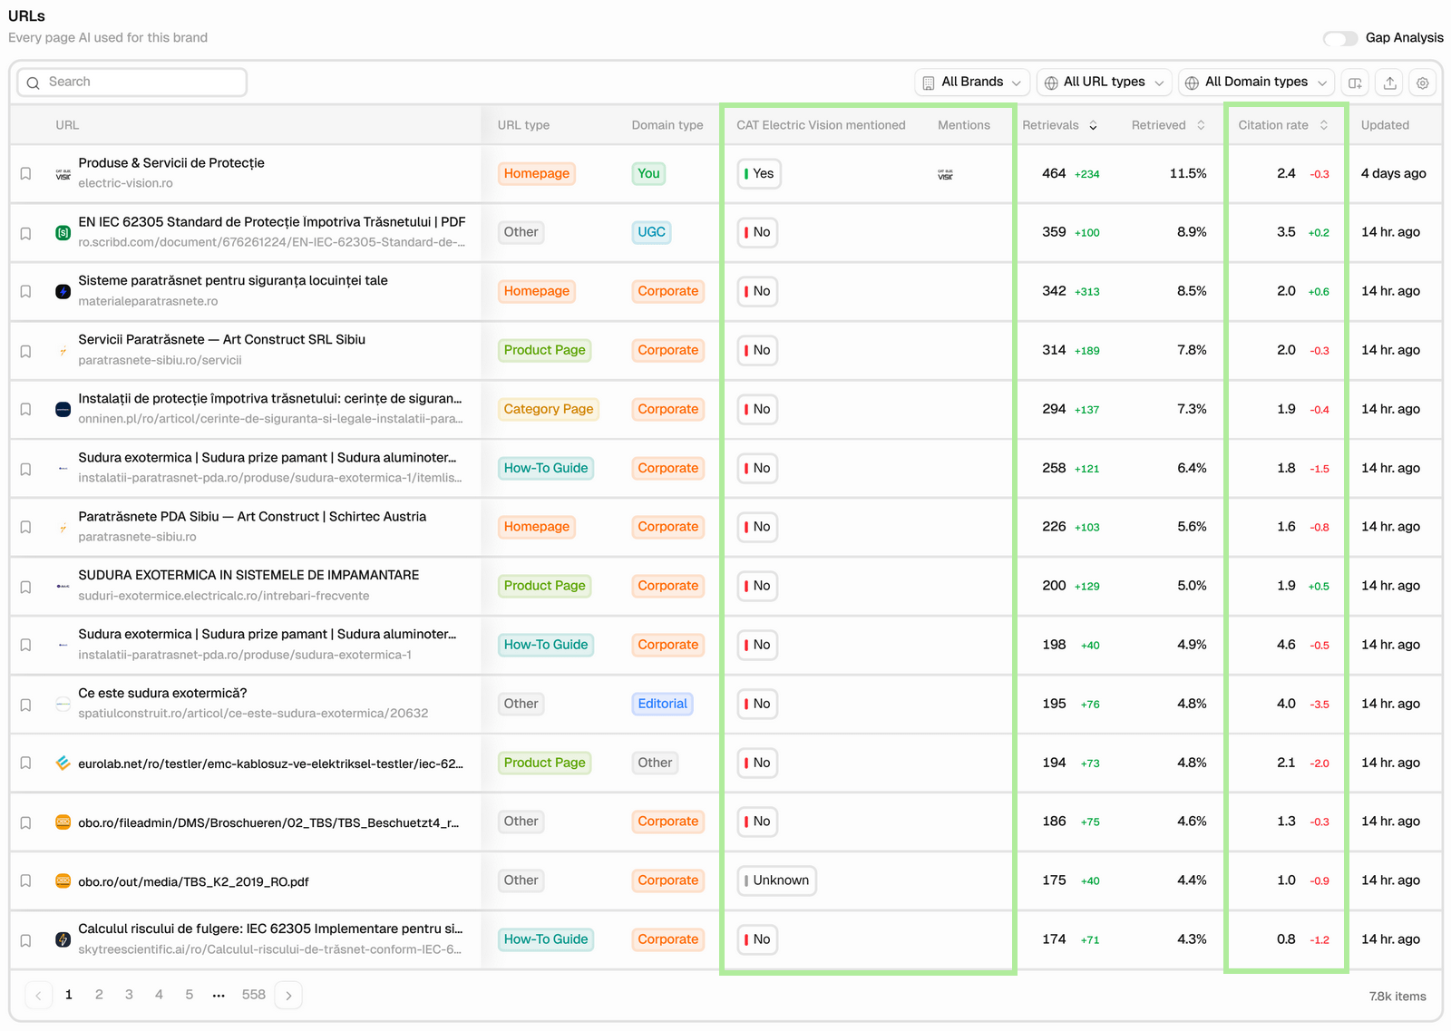Sort by Citation rate column
The height and width of the screenshot is (1031, 1451).
1283,125
